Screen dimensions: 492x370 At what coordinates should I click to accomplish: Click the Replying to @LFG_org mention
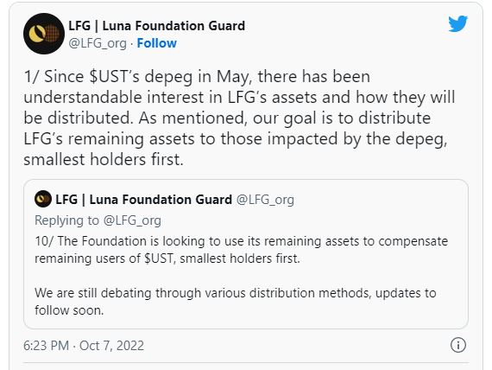(132, 220)
